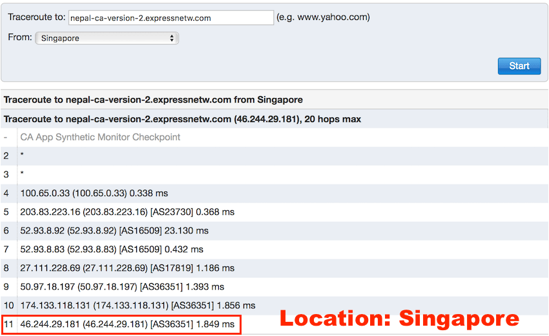Click the asterisk in hop 2 row
Screen dimensions: 549x336
[x=22, y=155]
